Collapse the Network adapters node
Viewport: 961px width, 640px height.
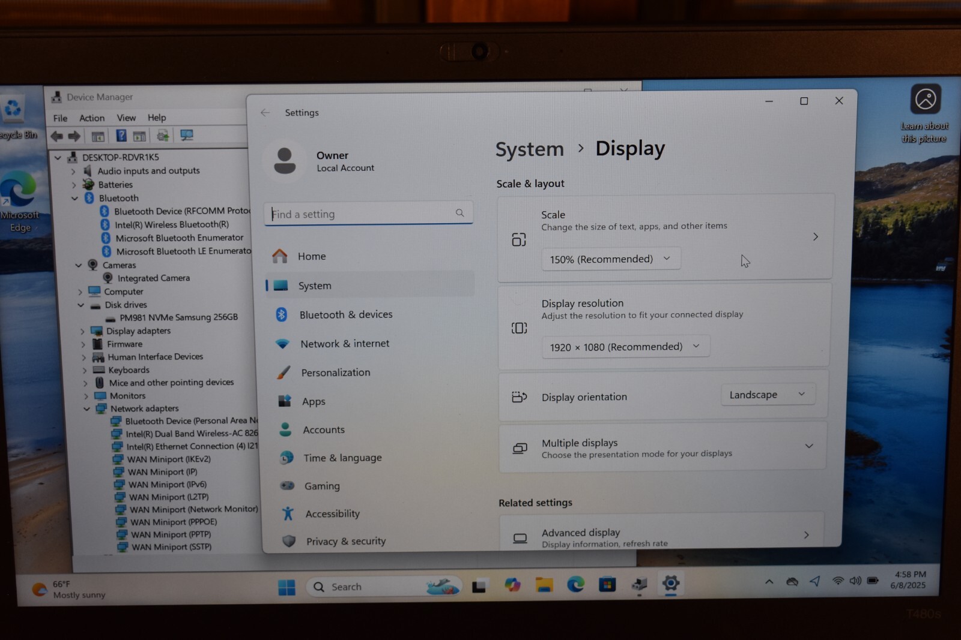(x=86, y=408)
